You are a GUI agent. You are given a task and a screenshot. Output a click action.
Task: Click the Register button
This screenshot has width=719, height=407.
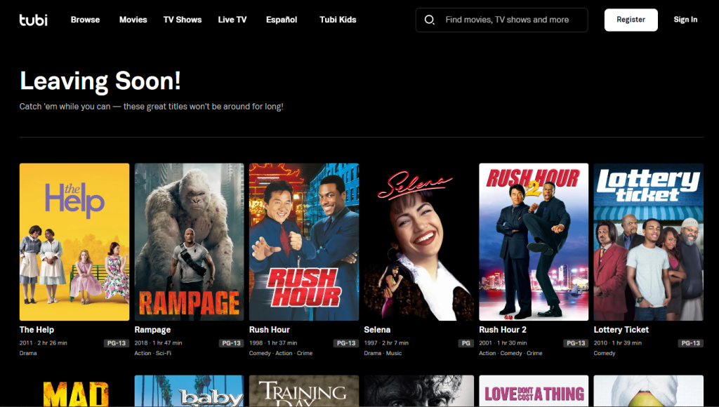pos(631,20)
